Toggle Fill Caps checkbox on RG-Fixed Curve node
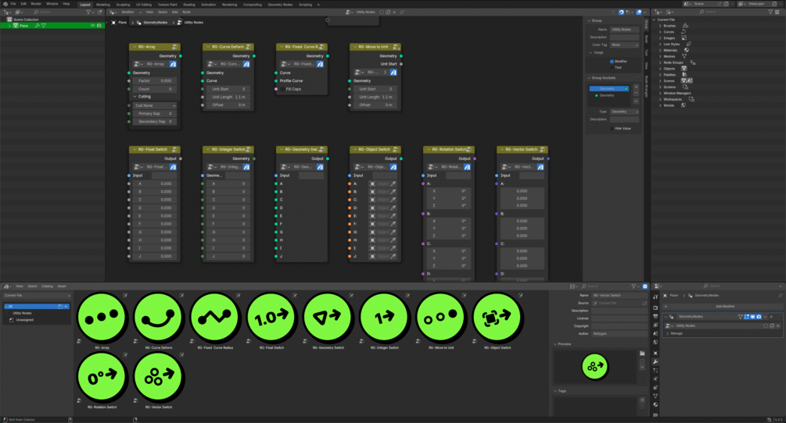 click(282, 89)
